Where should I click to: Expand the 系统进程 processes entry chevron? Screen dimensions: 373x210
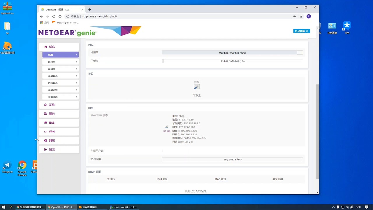[77, 90]
